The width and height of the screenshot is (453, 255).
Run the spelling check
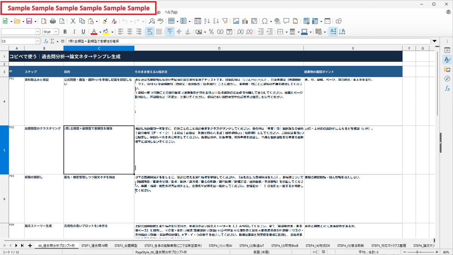click(160, 21)
